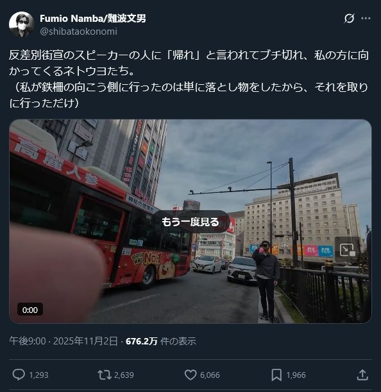This screenshot has width=381, height=392.
Task: Open the @shibataokonomi handle link
Action: (x=79, y=31)
